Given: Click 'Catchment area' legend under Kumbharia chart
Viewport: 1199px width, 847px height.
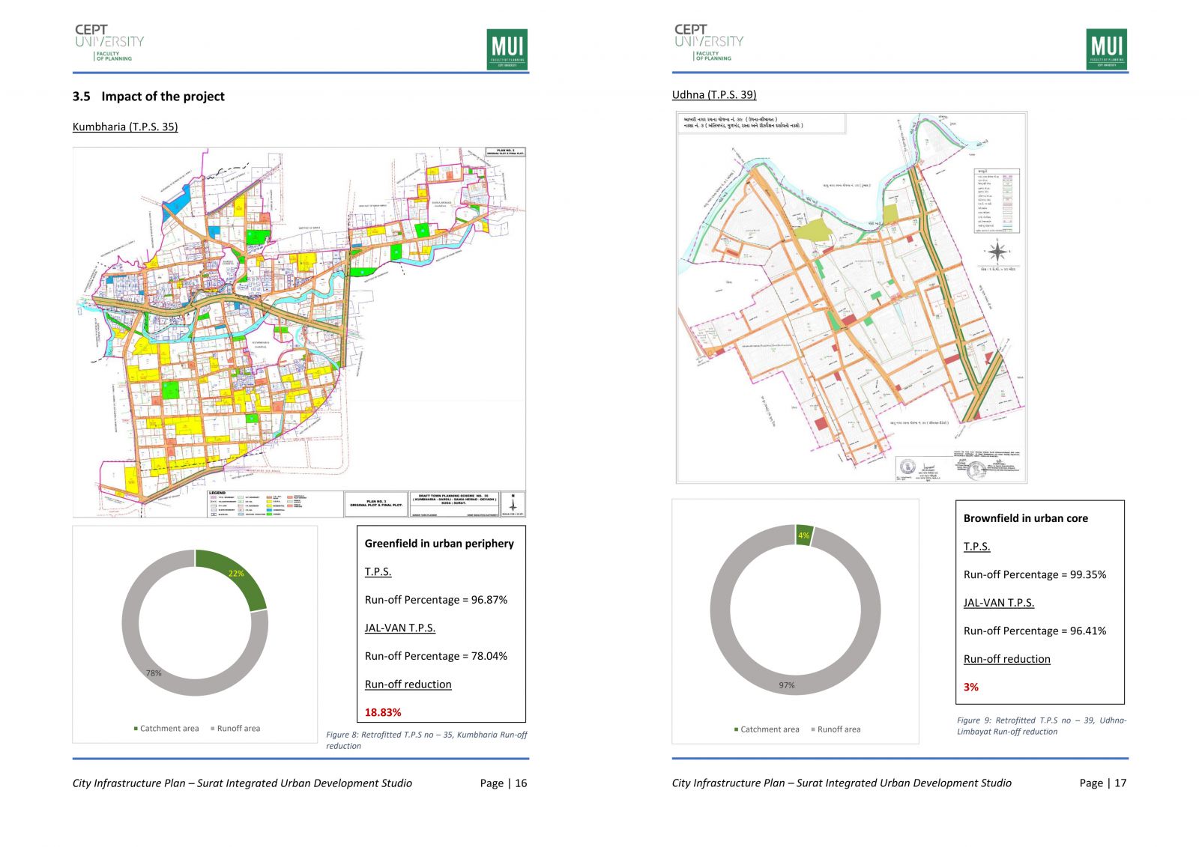Looking at the screenshot, I should [166, 728].
